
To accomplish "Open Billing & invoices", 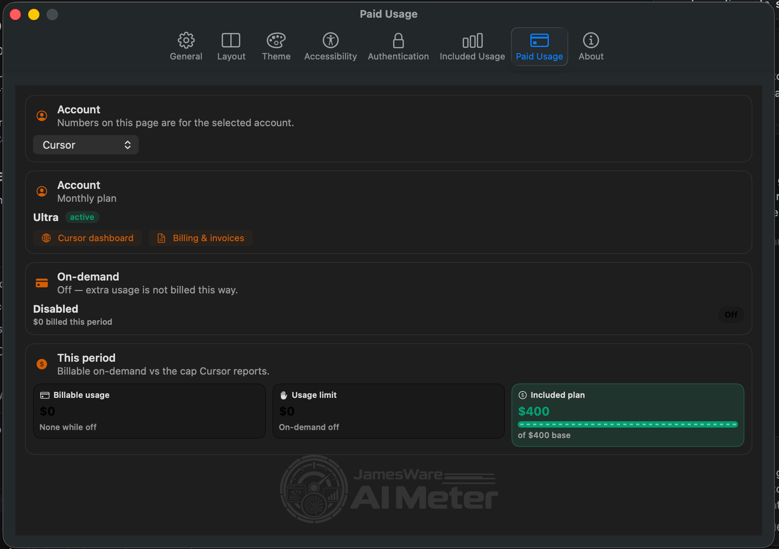I will [x=200, y=238].
